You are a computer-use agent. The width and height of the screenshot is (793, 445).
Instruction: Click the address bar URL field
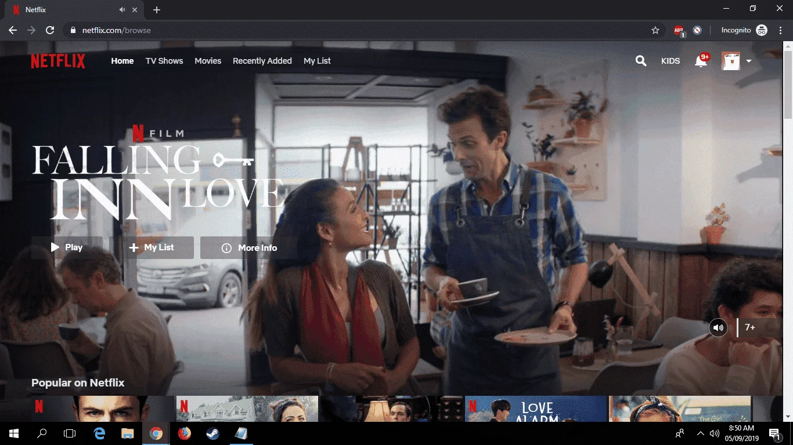tap(364, 30)
